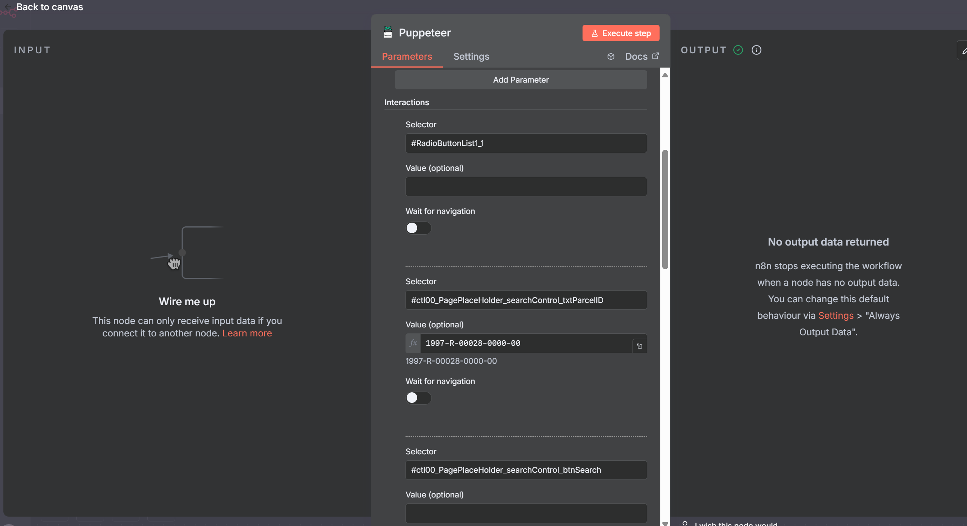Click the fx expression icon in value field

[x=413, y=343]
